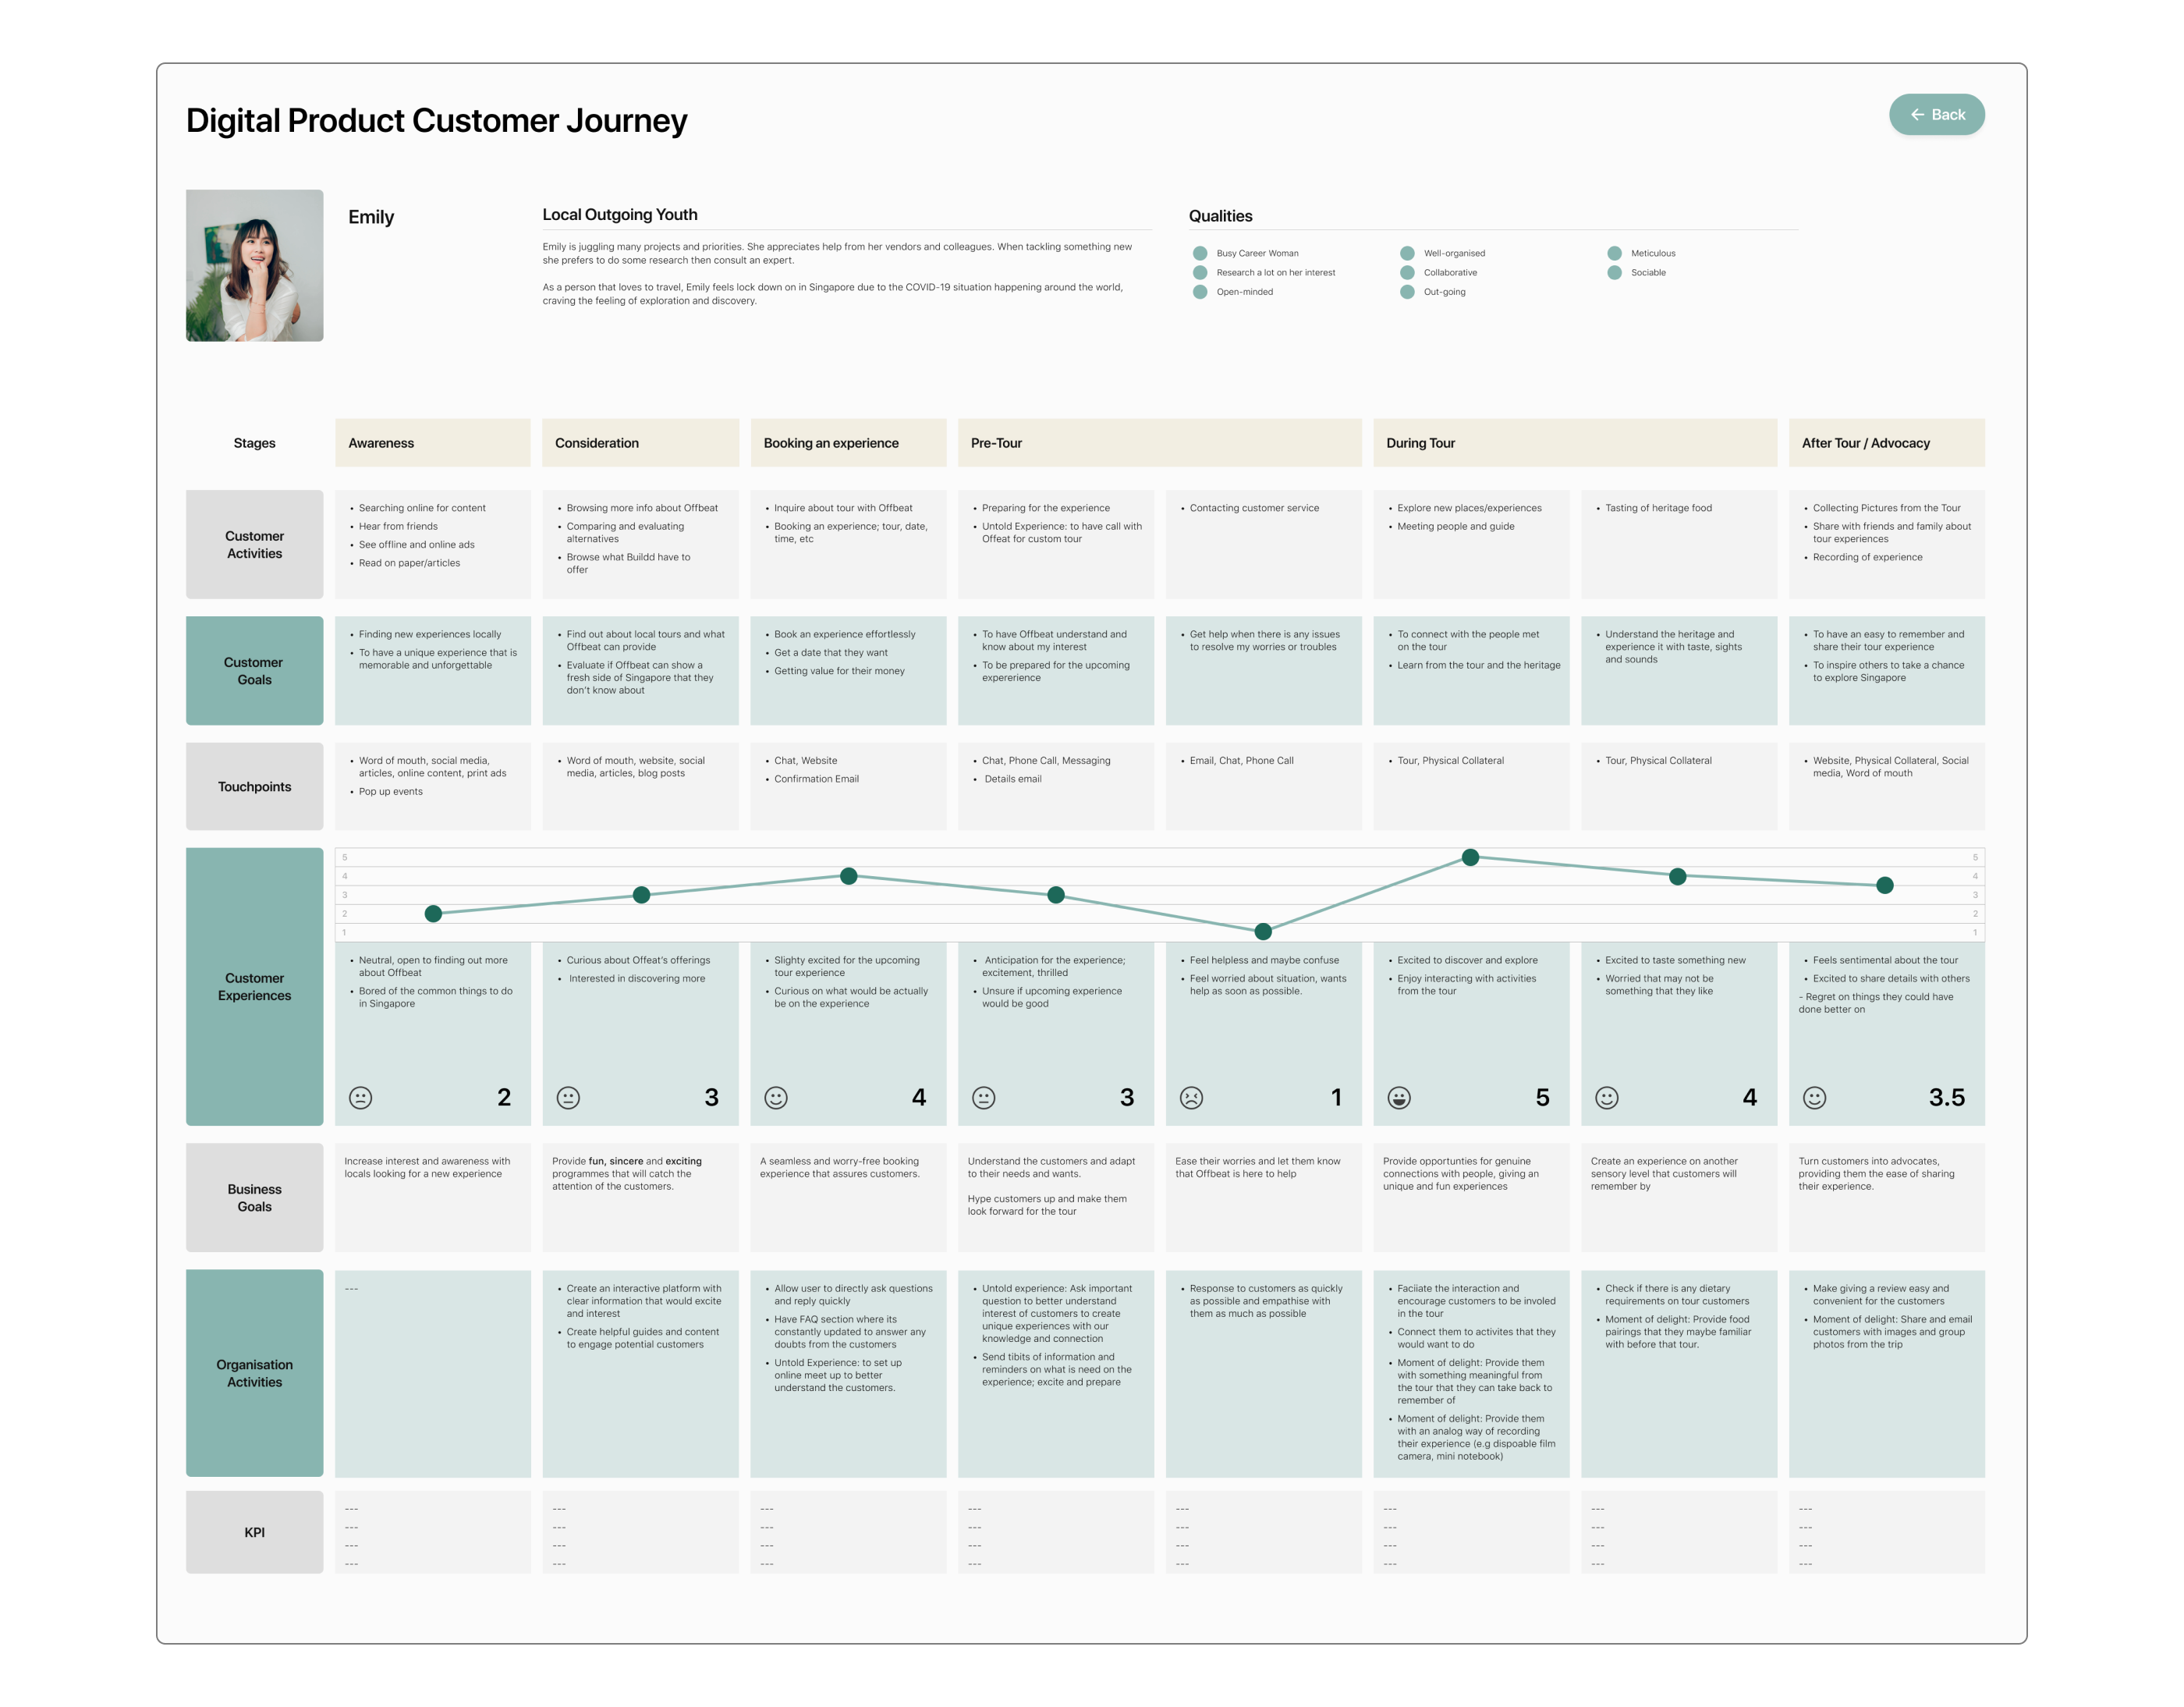2184x1707 pixels.
Task: Click the Busy Career Woman quality dot
Action: coord(1200,253)
